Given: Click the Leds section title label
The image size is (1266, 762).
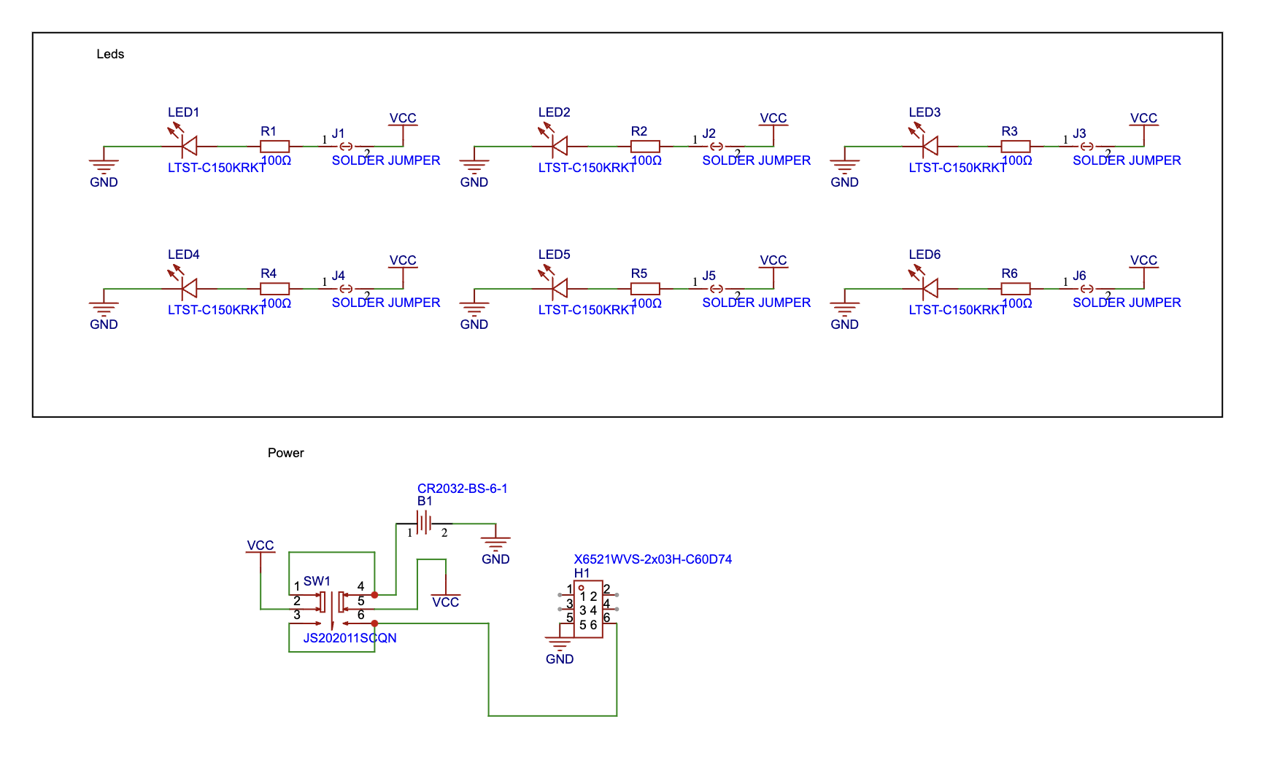Looking at the screenshot, I should (x=111, y=53).
